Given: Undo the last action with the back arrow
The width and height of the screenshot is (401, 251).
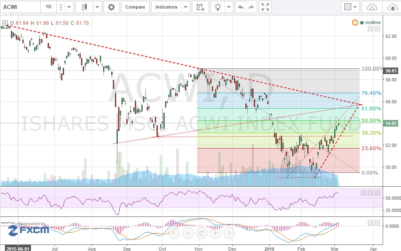Looking at the screenshot, I should click(240, 7).
